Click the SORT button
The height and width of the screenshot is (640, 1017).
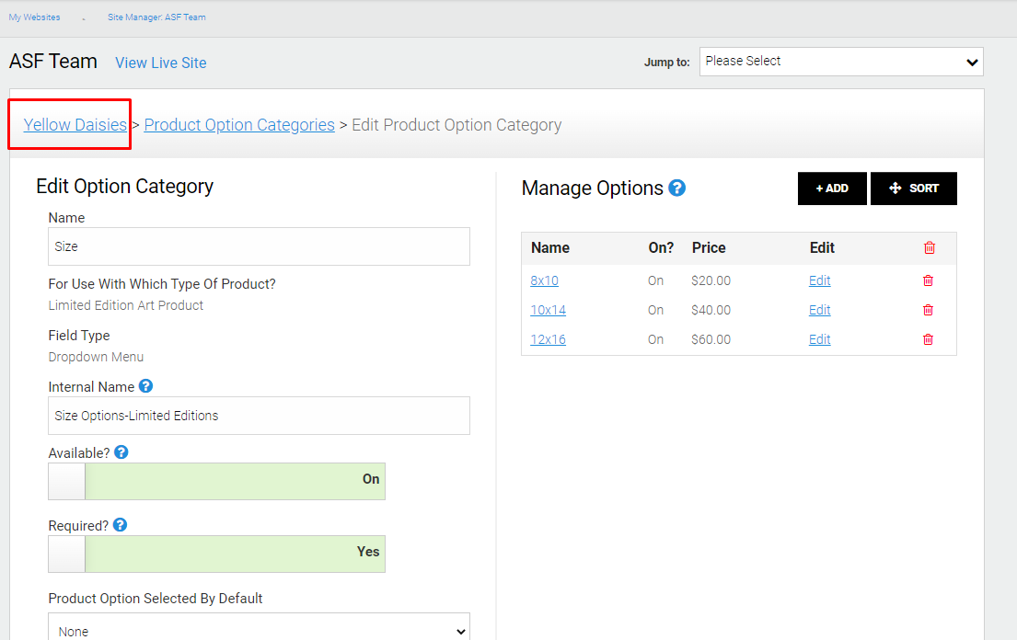click(x=913, y=188)
